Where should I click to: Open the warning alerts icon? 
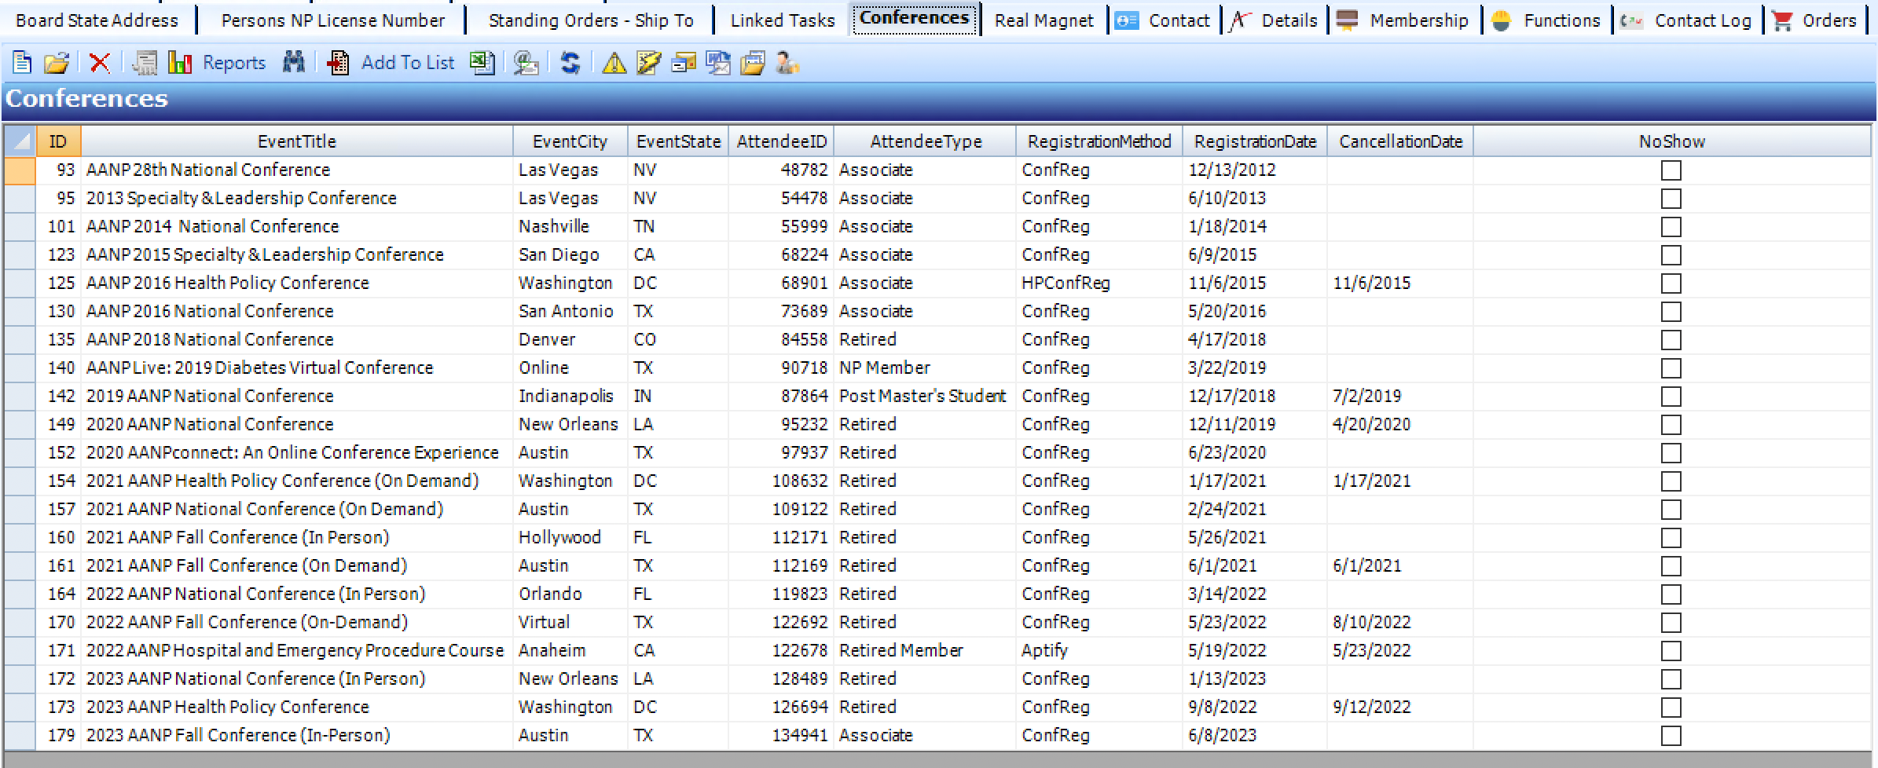(615, 63)
